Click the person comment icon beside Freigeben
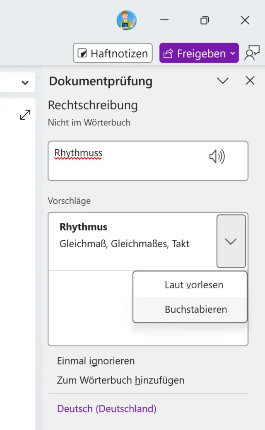Viewport: 265px width, 430px height. (252, 53)
